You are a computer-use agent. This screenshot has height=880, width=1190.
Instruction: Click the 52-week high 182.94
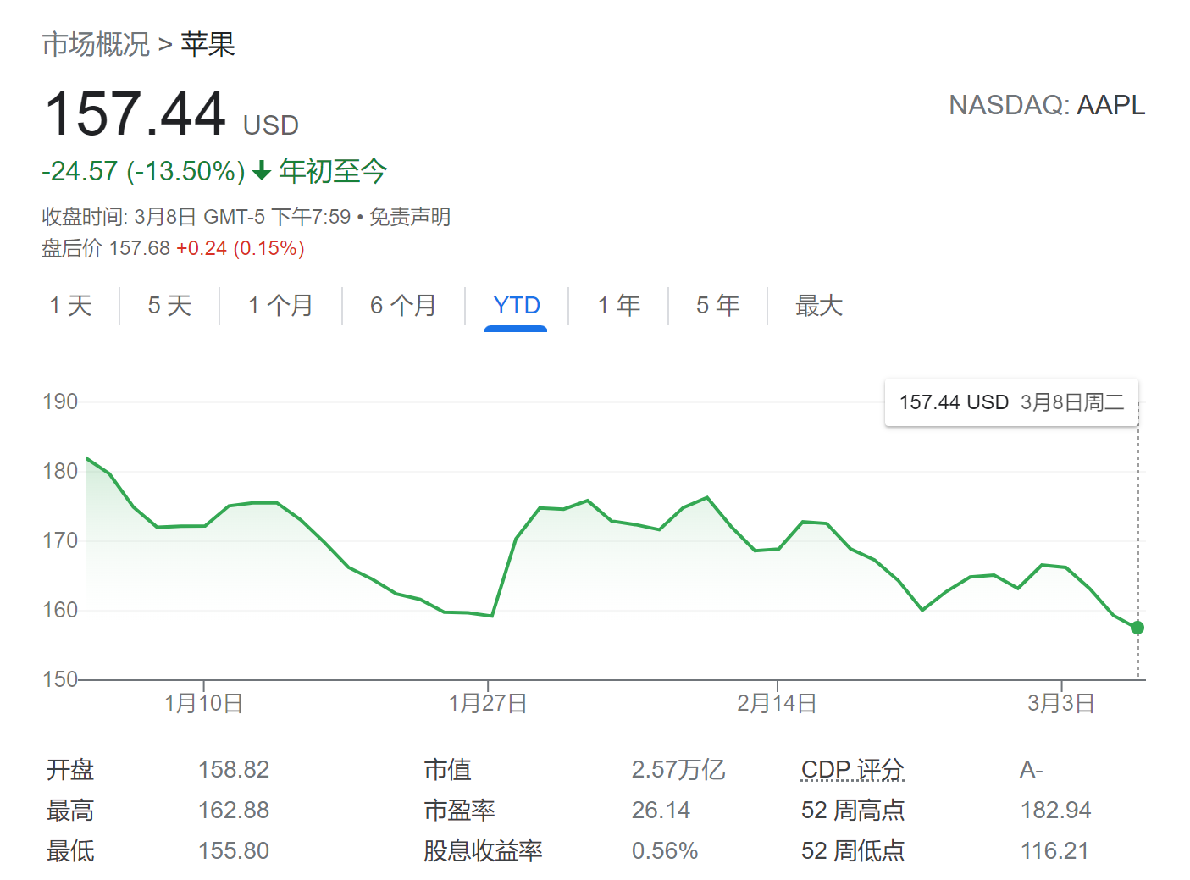click(1056, 810)
